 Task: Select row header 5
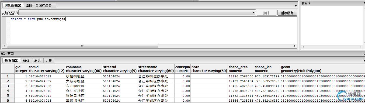coord(8,95)
